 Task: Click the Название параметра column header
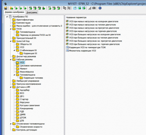pos(76,18)
